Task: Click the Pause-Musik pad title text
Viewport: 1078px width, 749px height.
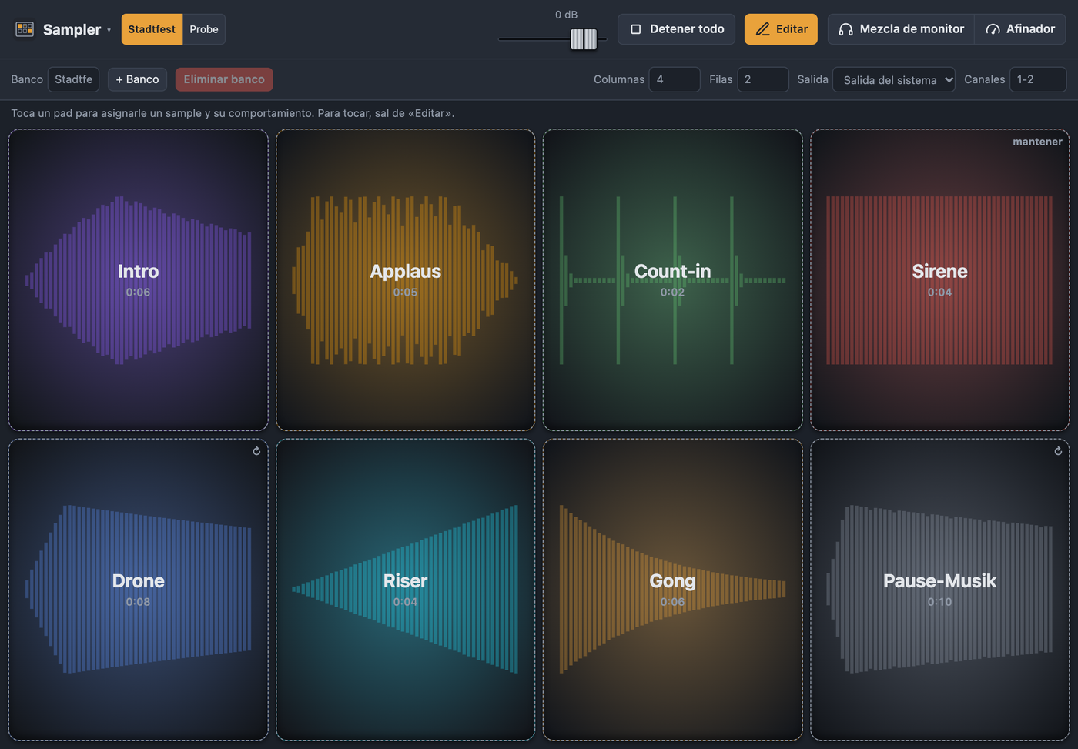Action: (x=939, y=580)
